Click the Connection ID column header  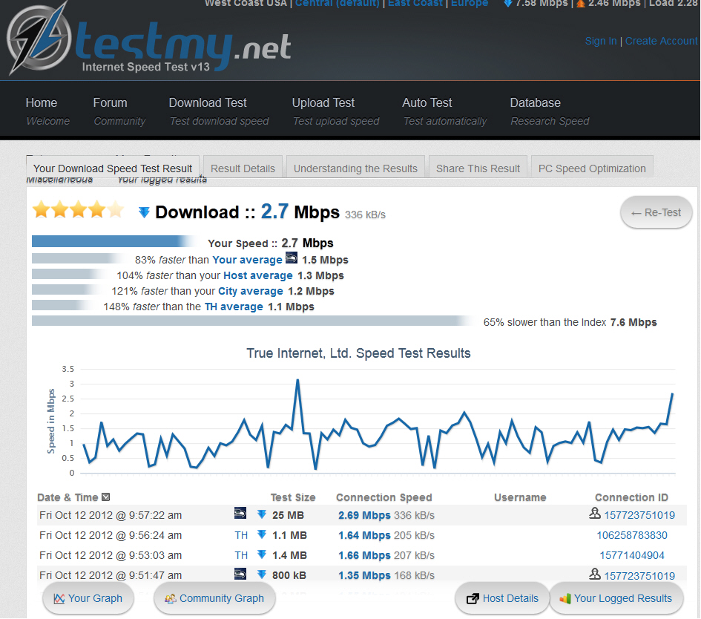[631, 497]
